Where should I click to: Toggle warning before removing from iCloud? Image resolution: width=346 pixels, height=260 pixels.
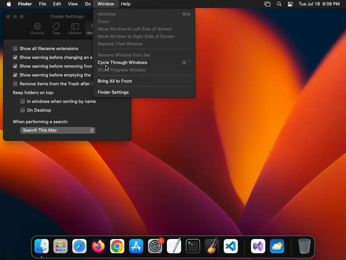tap(15, 66)
